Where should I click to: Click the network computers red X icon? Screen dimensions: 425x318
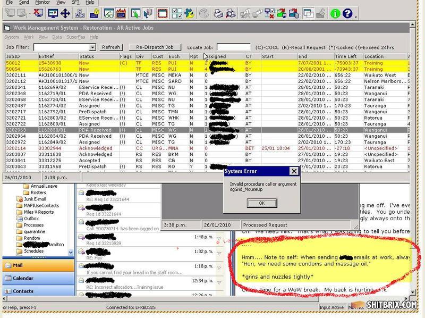(269, 13)
